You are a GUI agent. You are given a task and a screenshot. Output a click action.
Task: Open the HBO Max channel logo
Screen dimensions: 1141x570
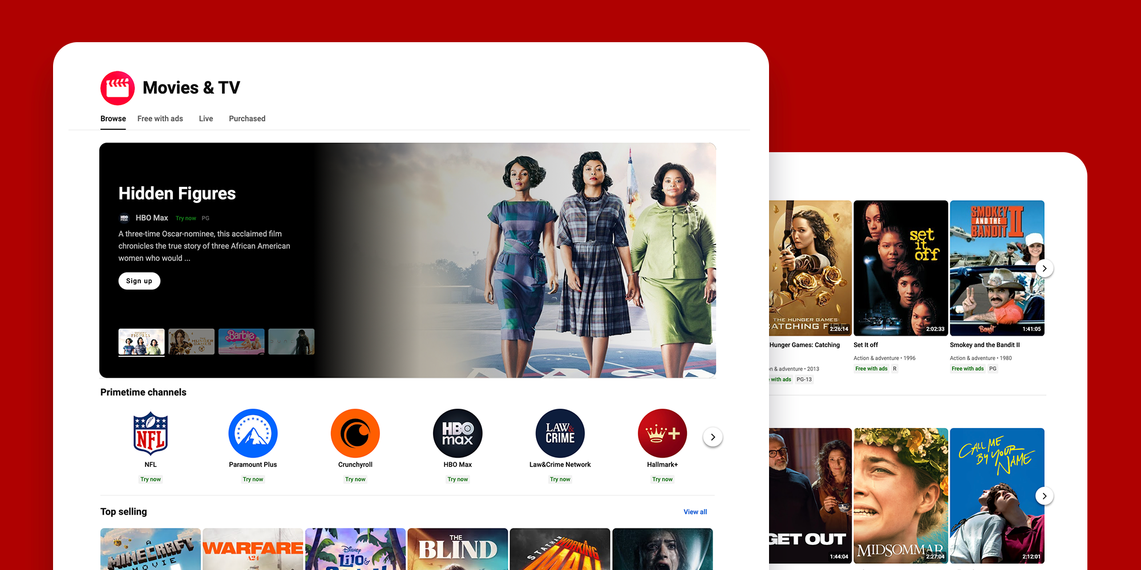pyautogui.click(x=458, y=433)
